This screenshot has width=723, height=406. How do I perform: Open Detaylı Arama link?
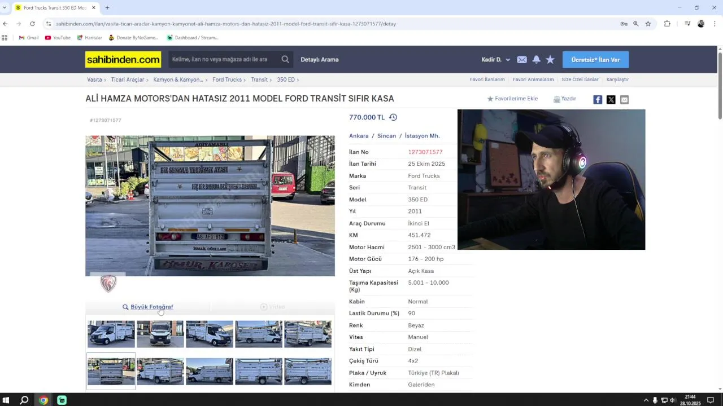coord(320,59)
